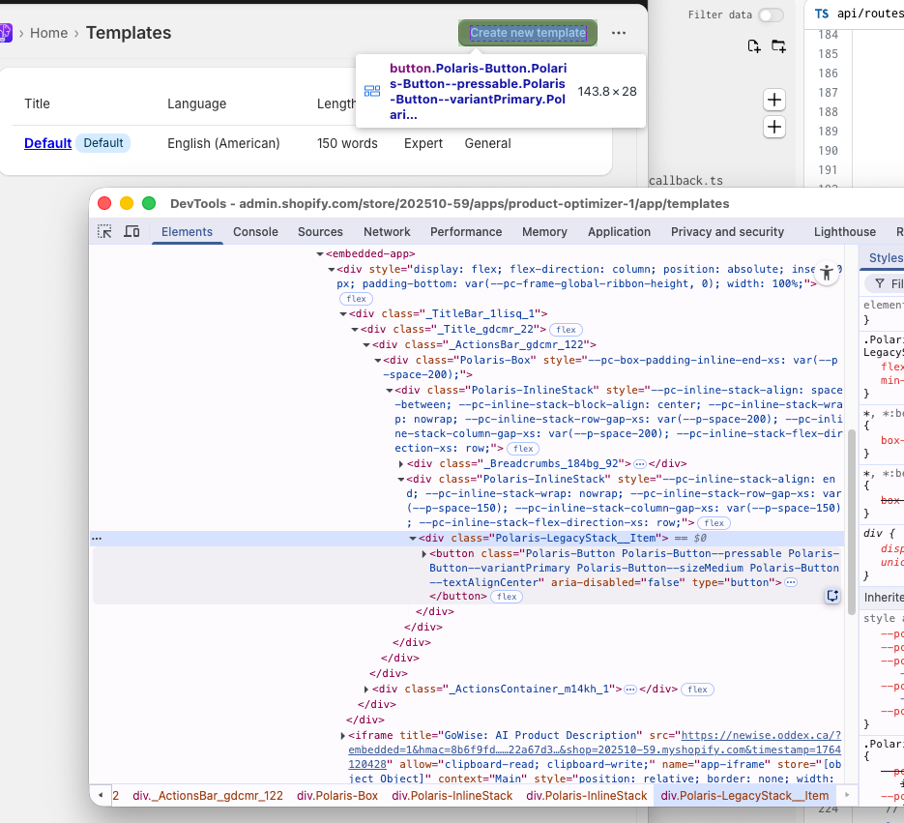Toggle the device toolbar icon in DevTools
This screenshot has height=823, width=904.
tap(132, 232)
